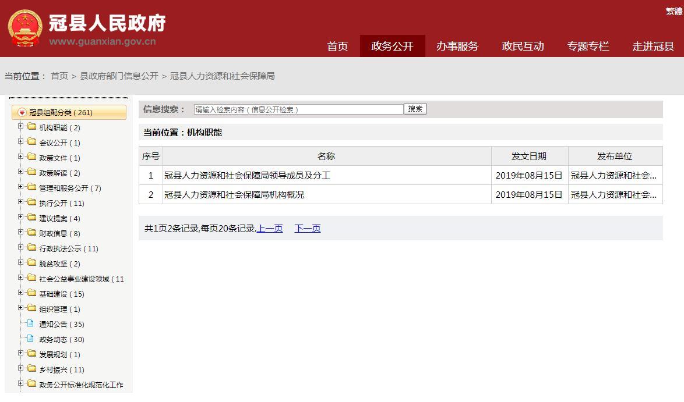
Task: Expand the 基础建设 tree node
Action: (x=20, y=293)
